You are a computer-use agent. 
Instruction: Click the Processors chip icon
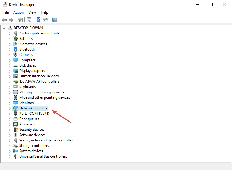pyautogui.click(x=15, y=124)
